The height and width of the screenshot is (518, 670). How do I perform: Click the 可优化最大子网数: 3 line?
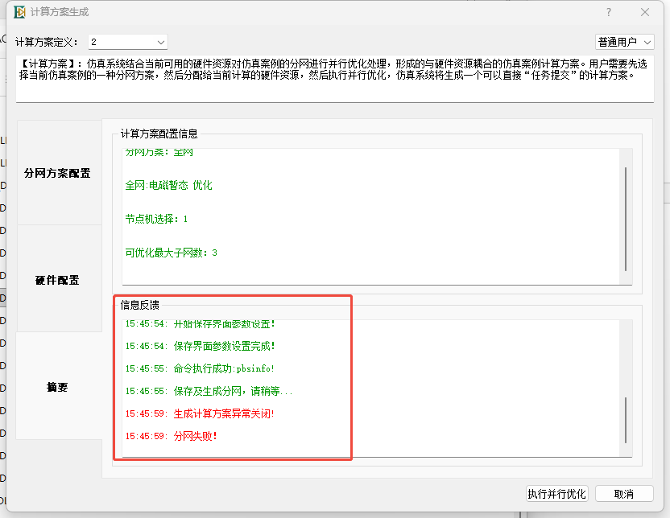171,253
